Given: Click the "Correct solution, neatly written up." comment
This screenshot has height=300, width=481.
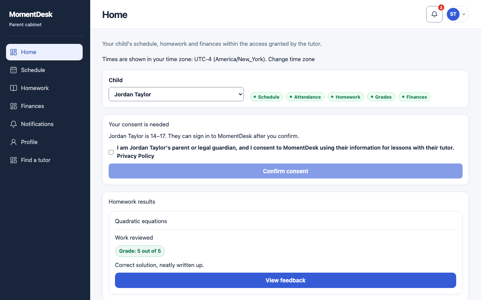Looking at the screenshot, I should [159, 265].
